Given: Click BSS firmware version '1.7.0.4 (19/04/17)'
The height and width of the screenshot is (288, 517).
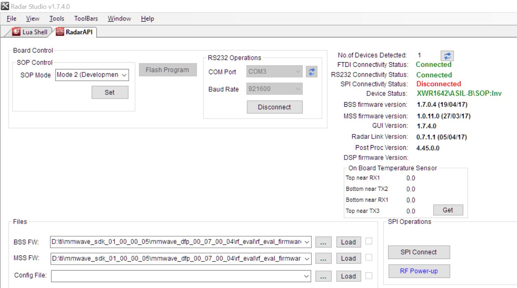Looking at the screenshot, I should [442, 105].
